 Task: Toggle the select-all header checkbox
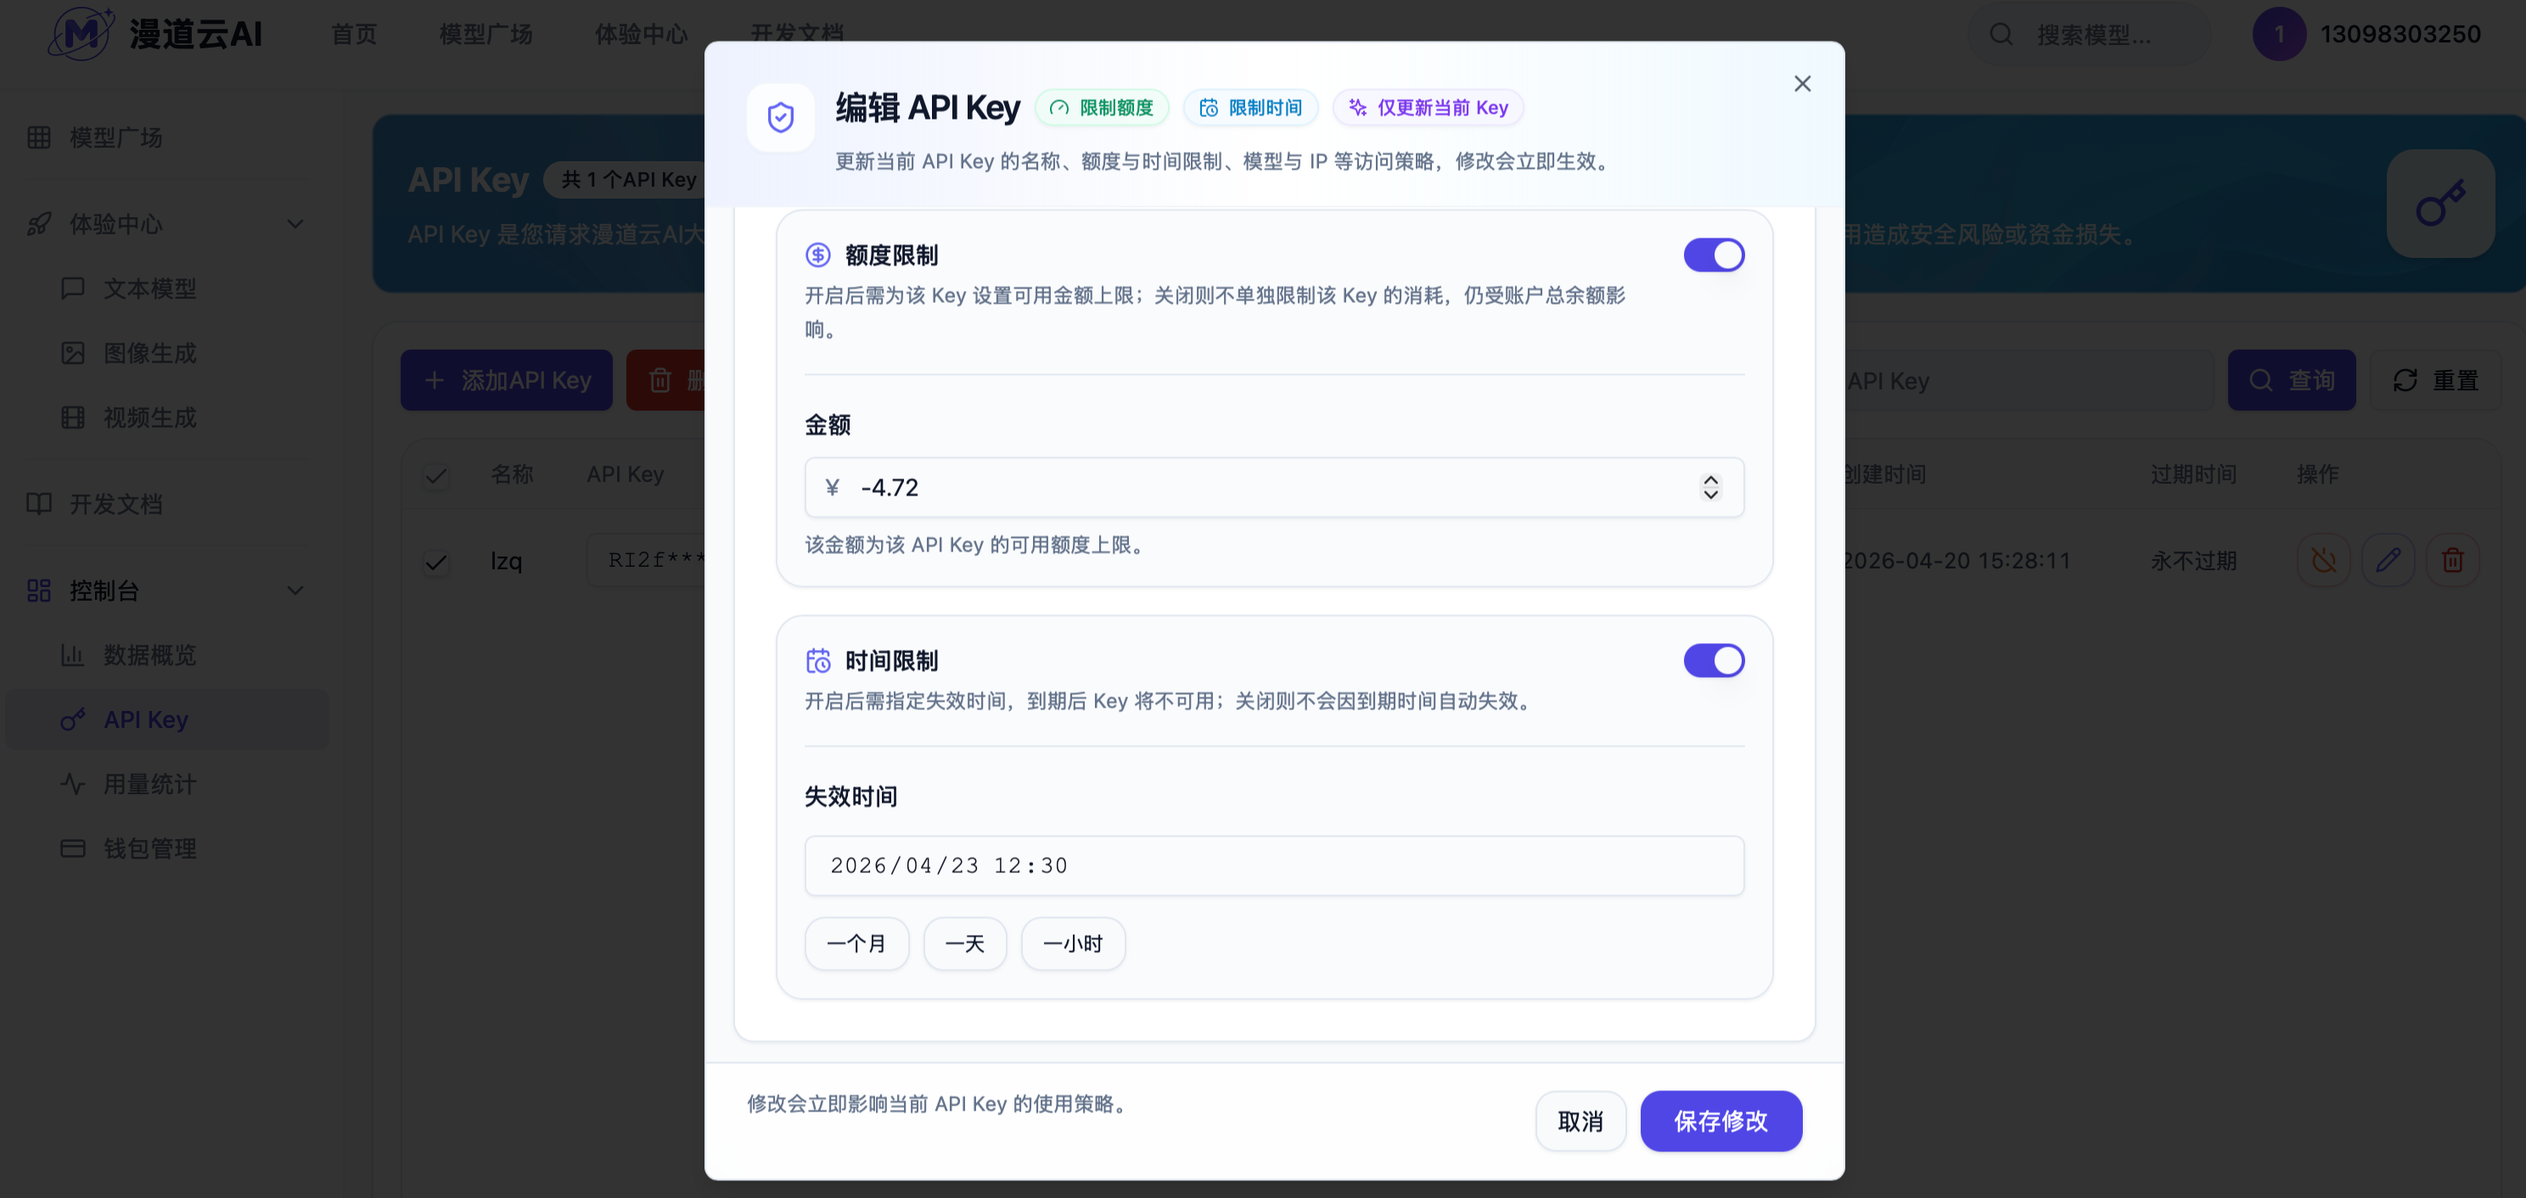tap(436, 475)
